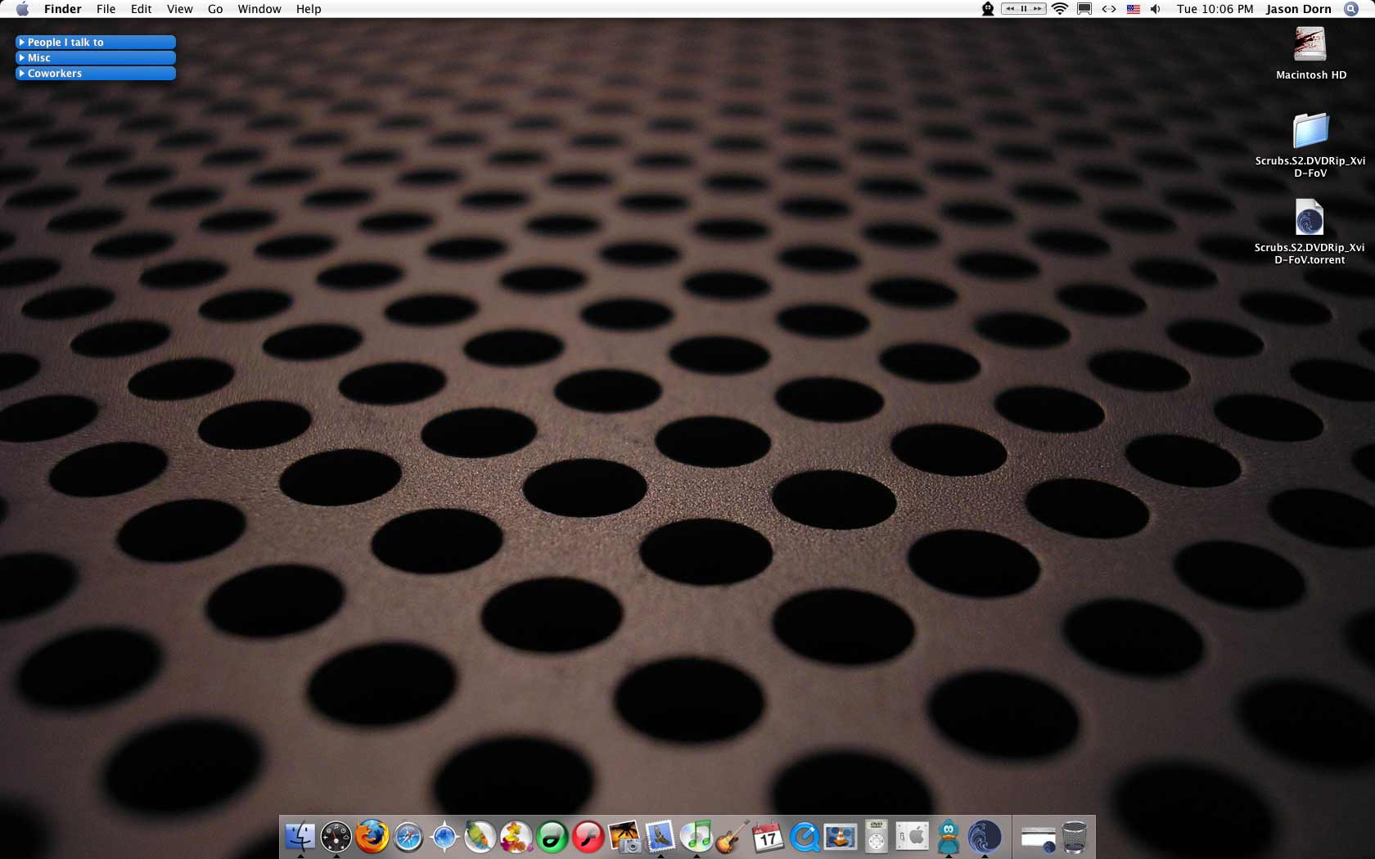
Task: Open the volume control in menu bar
Action: point(1155,9)
